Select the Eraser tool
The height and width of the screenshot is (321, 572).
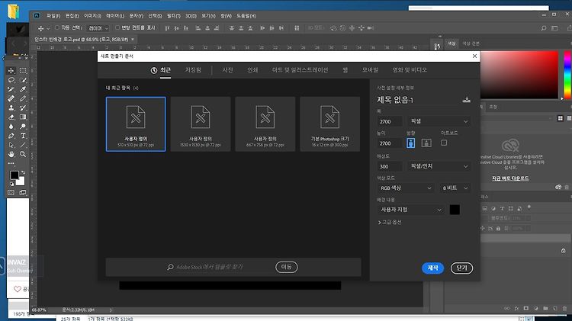coord(11,117)
